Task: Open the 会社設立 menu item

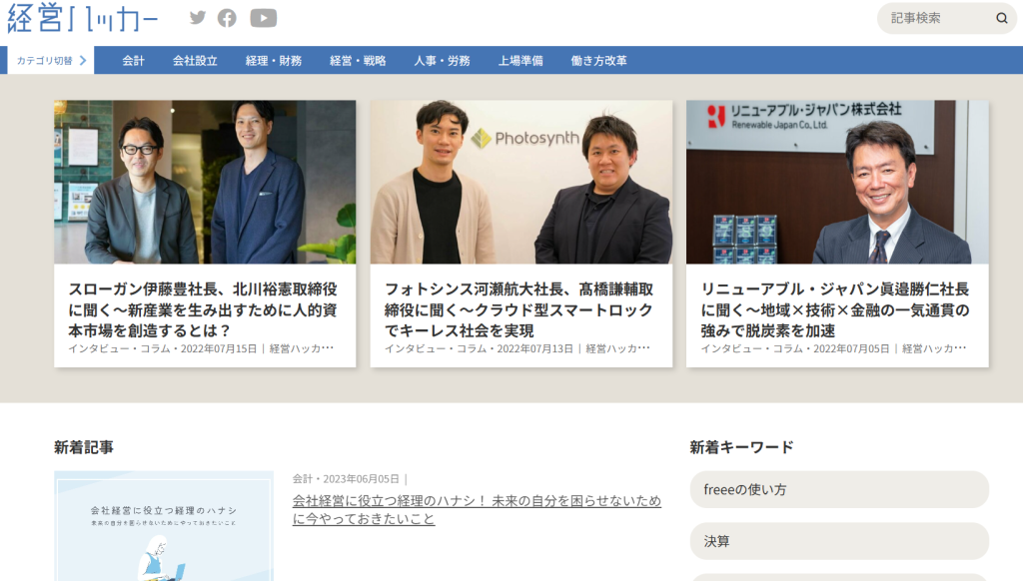Action: tap(195, 61)
